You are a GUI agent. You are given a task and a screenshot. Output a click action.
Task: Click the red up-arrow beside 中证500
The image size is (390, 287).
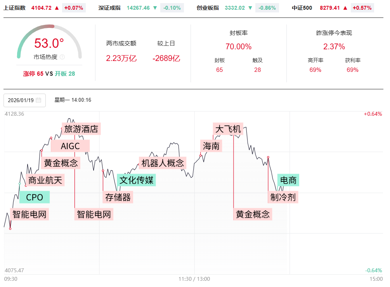pyautogui.click(x=345, y=8)
